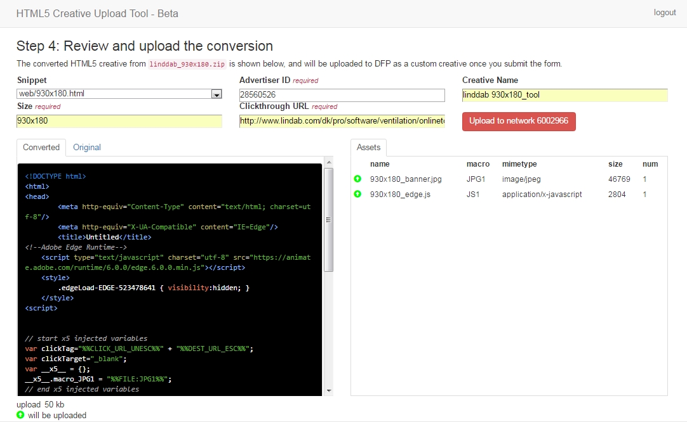
Task: Focus the Advertiser ID field
Action: pos(342,95)
